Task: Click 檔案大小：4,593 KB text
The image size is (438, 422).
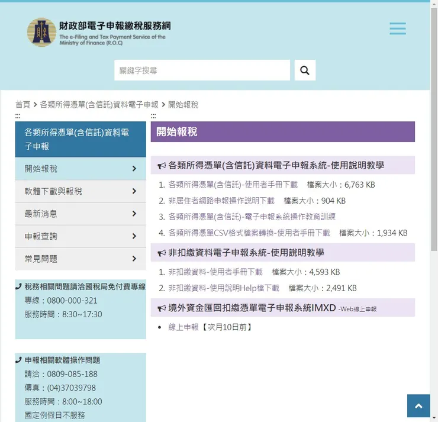Action: coord(305,272)
